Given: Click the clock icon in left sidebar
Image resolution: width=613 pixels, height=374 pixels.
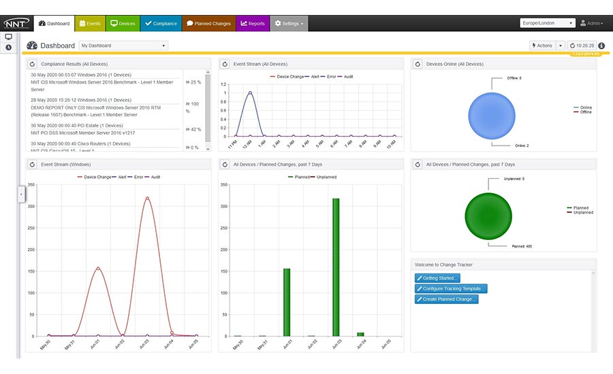Looking at the screenshot, I should click(x=8, y=48).
